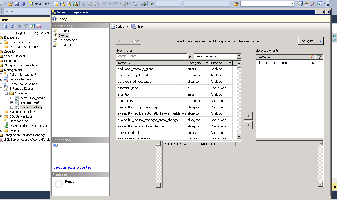This screenshot has width=337, height=200.
Task: Click the green Execute arrow icon
Action: (x=151, y=4)
